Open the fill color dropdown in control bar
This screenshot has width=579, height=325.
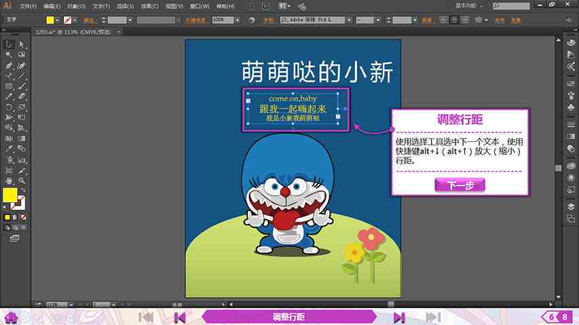[x=57, y=20]
